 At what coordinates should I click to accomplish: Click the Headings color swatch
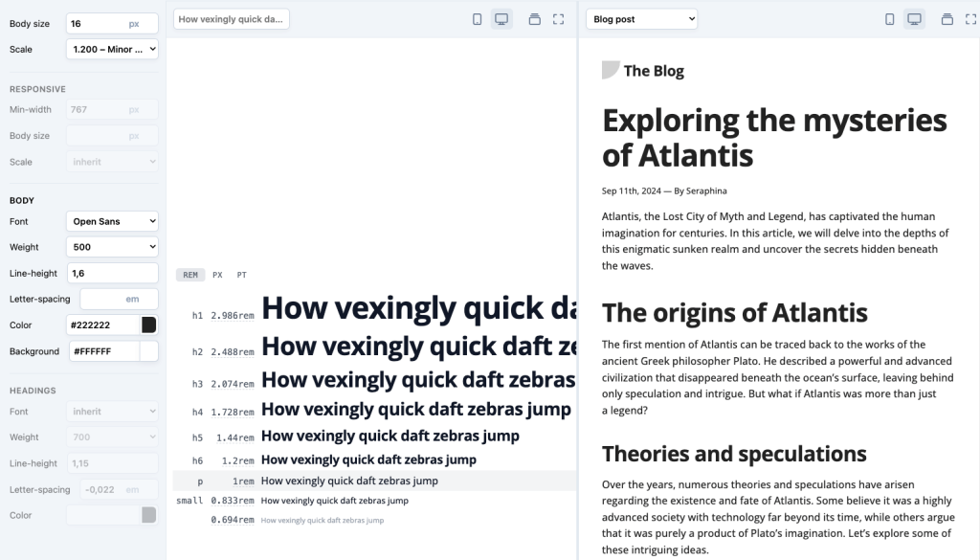[x=148, y=515]
